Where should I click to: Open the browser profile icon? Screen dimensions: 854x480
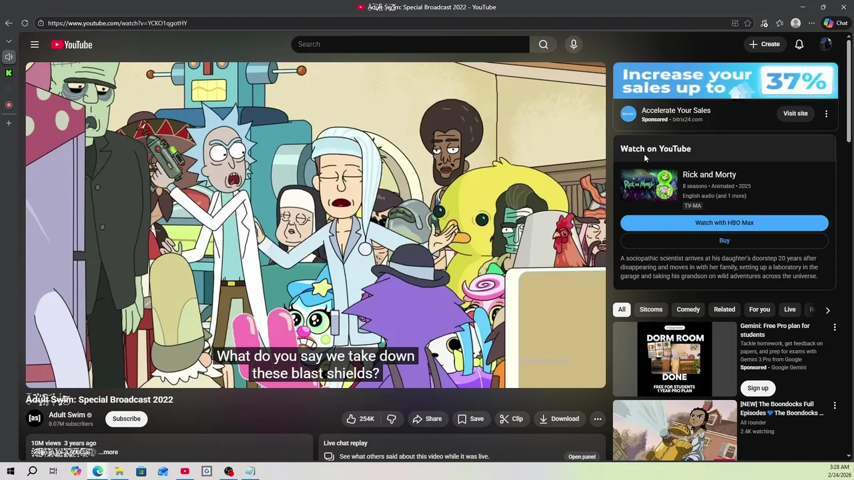(795, 23)
